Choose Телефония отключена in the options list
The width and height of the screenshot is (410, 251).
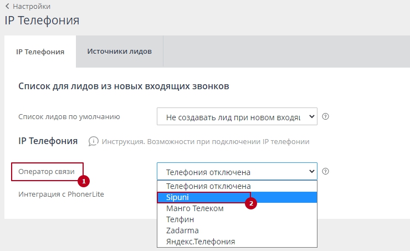pos(208,186)
